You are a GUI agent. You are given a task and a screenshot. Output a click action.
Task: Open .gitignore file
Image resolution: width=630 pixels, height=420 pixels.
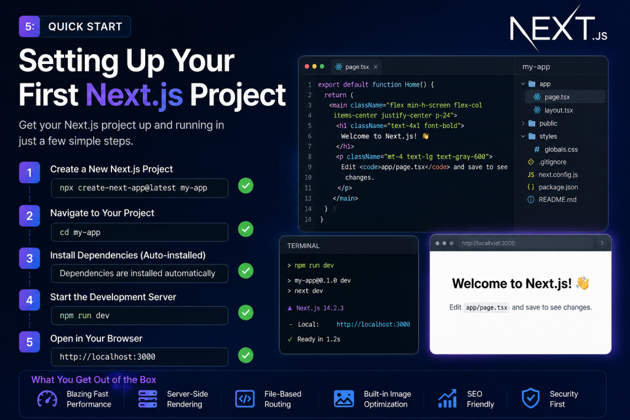click(552, 162)
